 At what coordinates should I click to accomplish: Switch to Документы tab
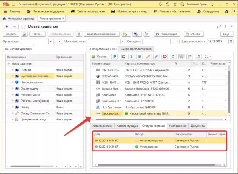coord(198,126)
